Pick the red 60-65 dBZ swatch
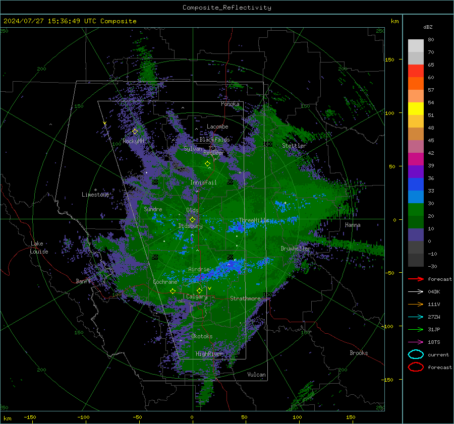The height and width of the screenshot is (424, 454). tap(416, 71)
